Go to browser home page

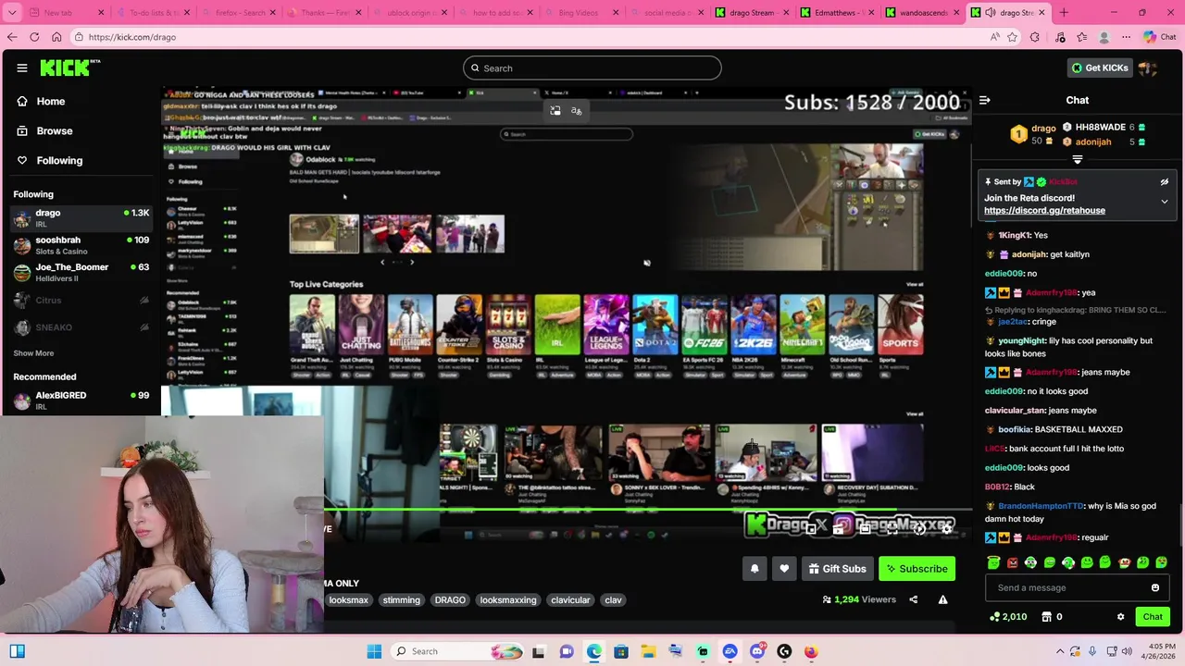56,37
